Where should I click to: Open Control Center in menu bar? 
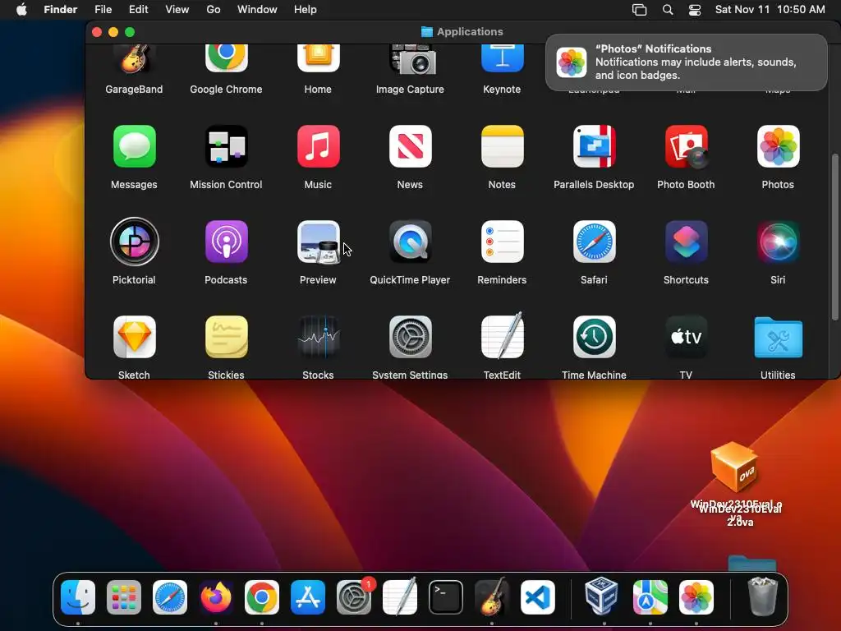[695, 10]
